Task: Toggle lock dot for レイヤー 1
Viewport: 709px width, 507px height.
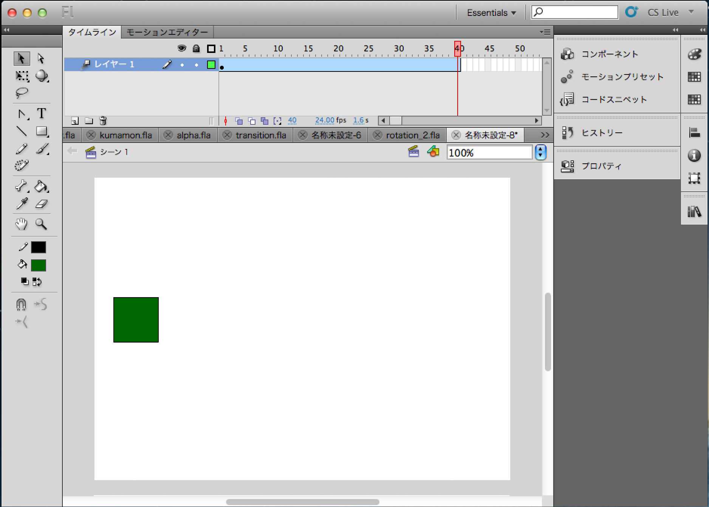Action: pos(196,65)
